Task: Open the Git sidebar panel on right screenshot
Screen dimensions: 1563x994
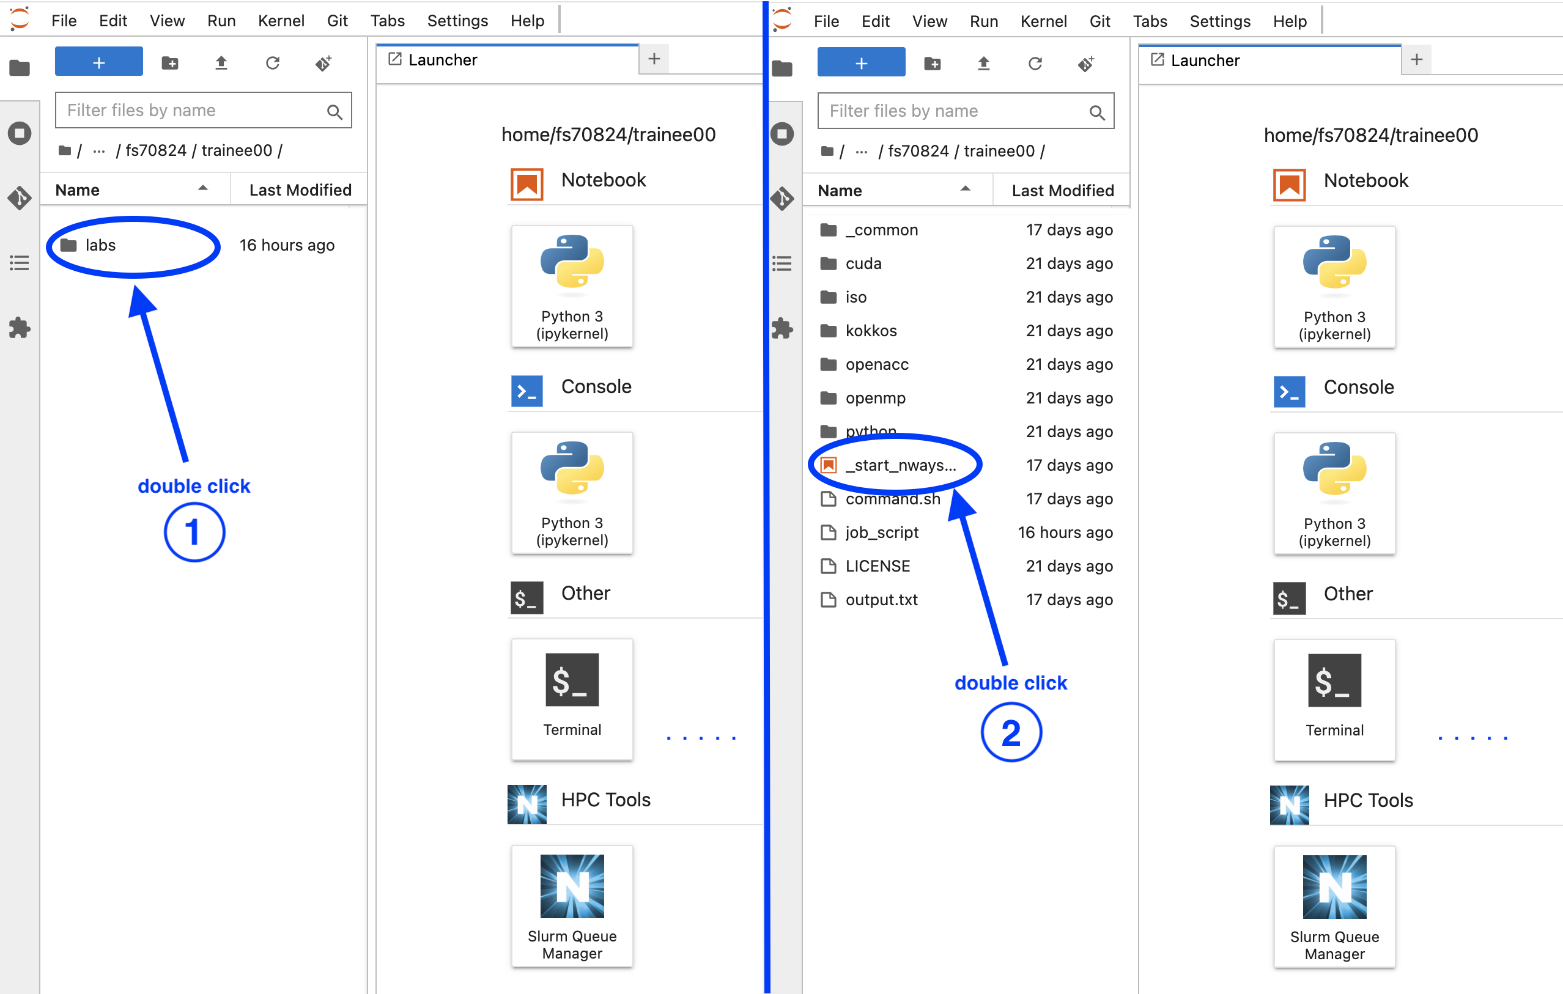Action: pyautogui.click(x=782, y=198)
